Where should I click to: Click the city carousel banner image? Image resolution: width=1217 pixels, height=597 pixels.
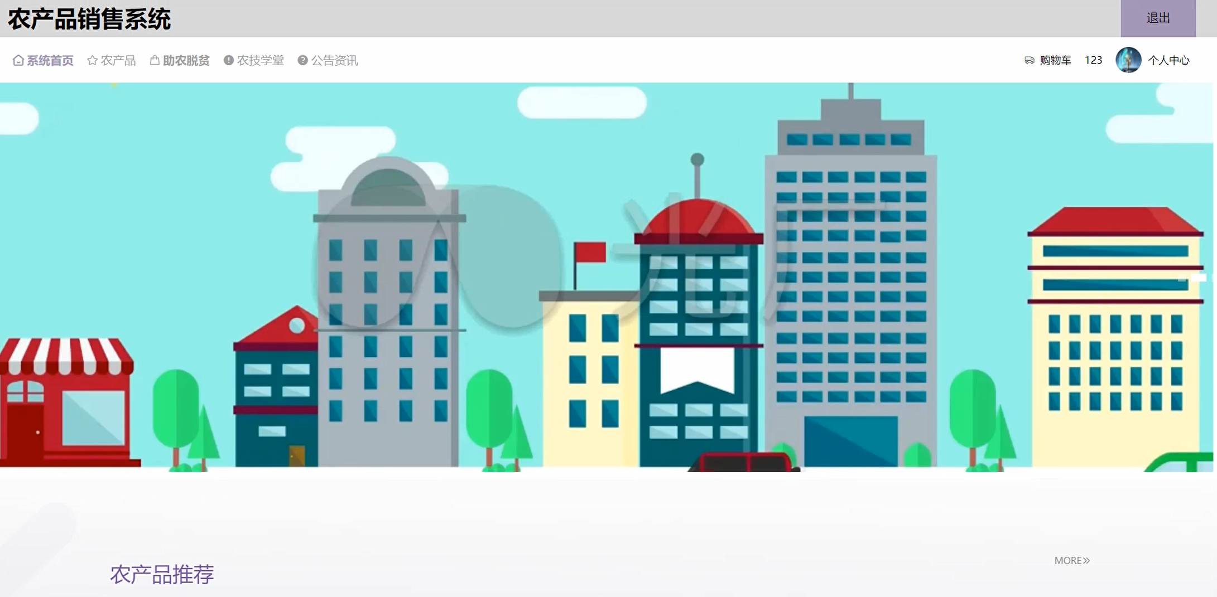(607, 277)
